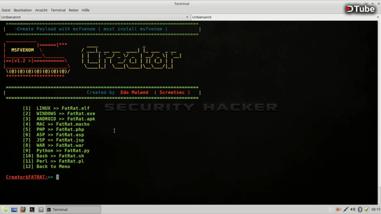The image size is (381, 214).
Task: Click the show desktop taskbar icon
Action: point(14,210)
